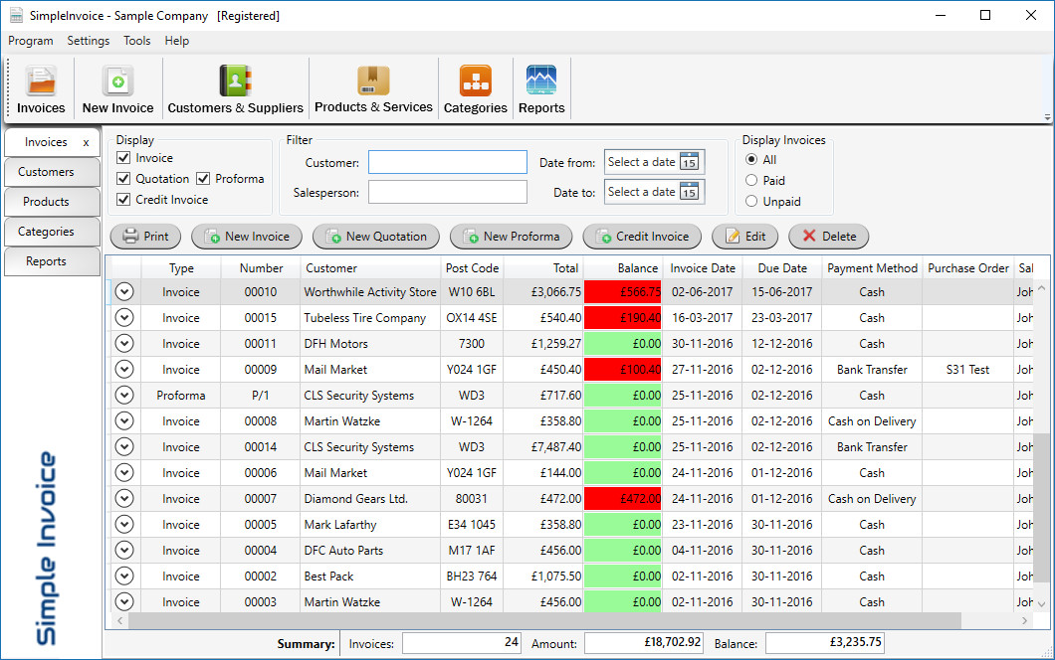Image resolution: width=1055 pixels, height=660 pixels.
Task: Click the red X Delete icon
Action: [x=808, y=237]
